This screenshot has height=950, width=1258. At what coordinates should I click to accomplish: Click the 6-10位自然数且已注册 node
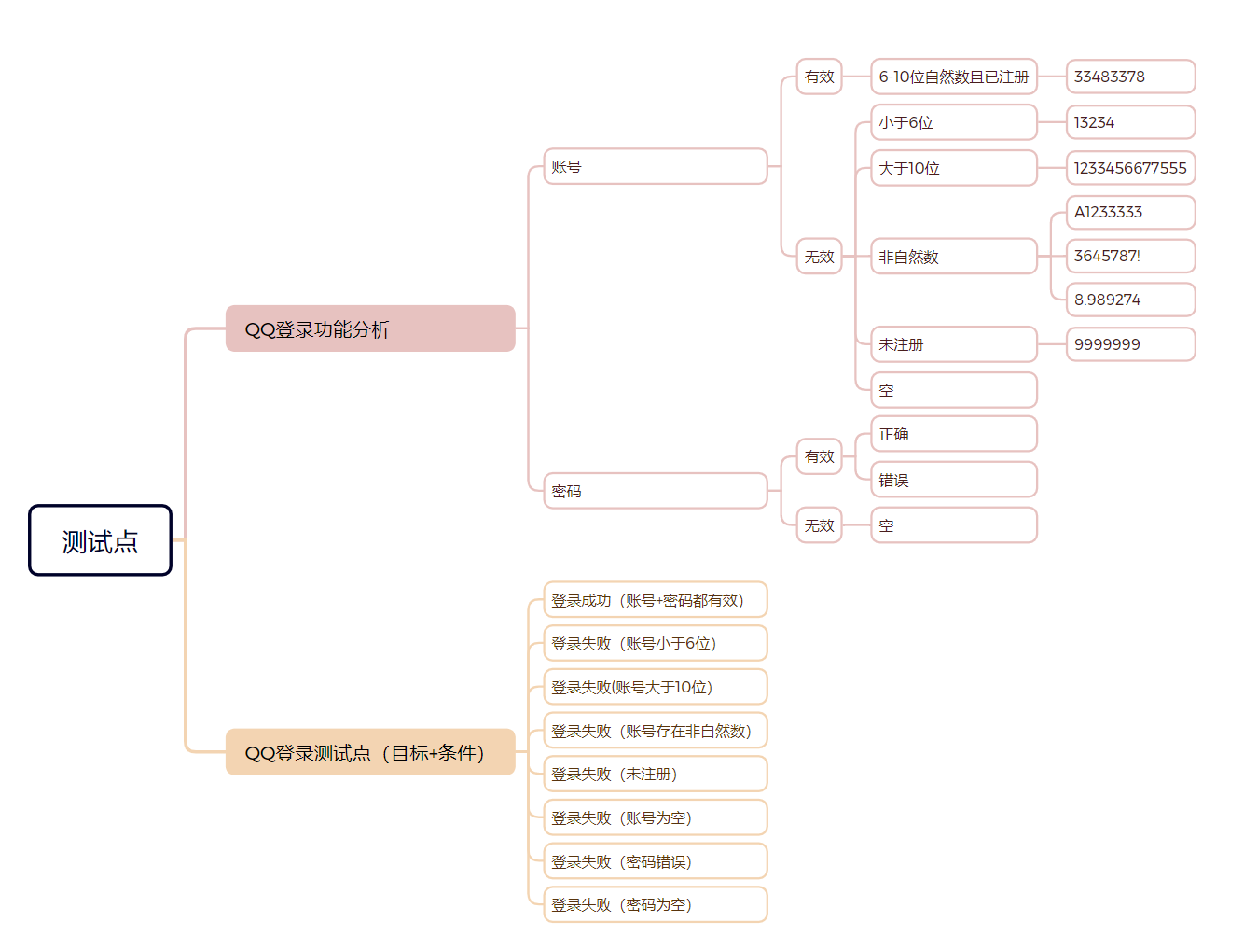pos(954,77)
